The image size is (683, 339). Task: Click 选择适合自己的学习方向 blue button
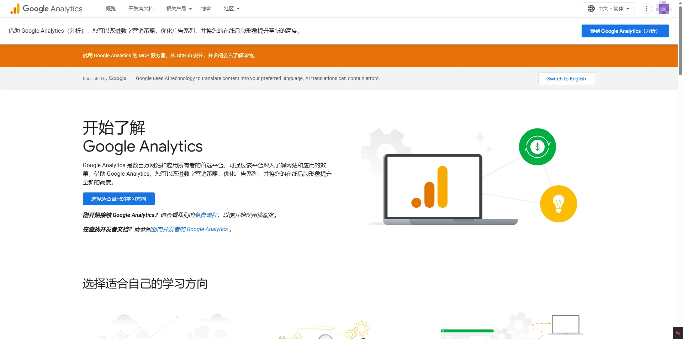coord(119,199)
